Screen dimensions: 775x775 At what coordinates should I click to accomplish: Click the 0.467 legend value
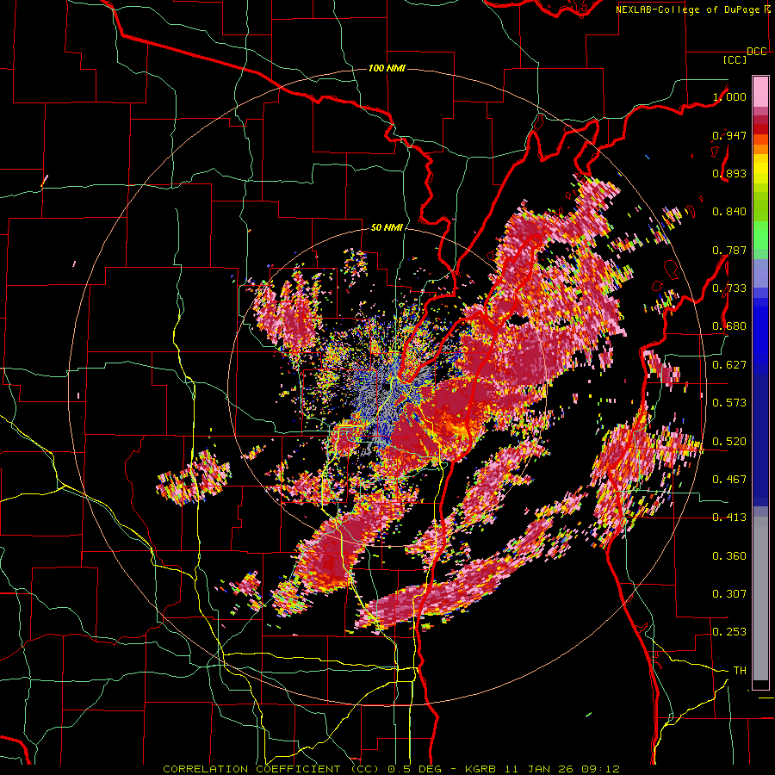[729, 480]
